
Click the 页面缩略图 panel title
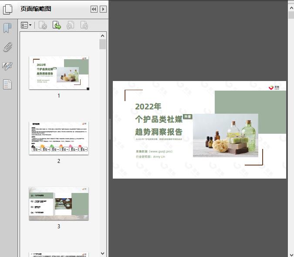[36, 9]
